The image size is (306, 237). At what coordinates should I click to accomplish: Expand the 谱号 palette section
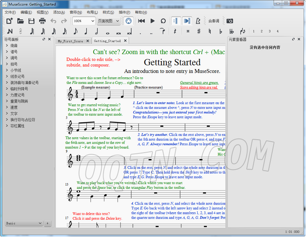pyautogui.click(x=14, y=52)
